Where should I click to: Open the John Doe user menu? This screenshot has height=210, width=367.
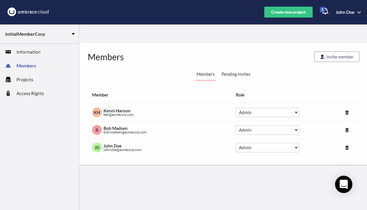348,12
